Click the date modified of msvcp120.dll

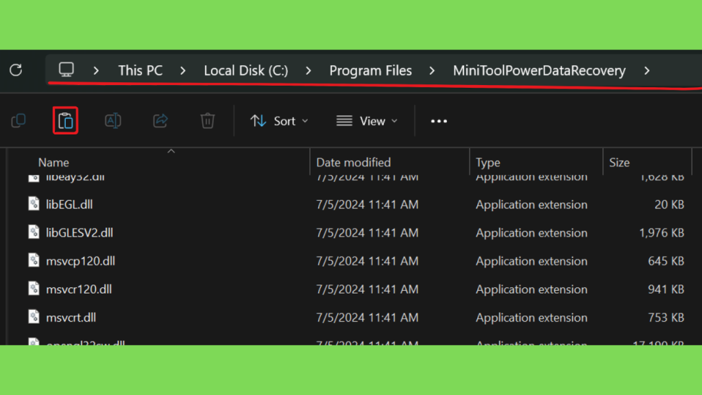click(367, 261)
